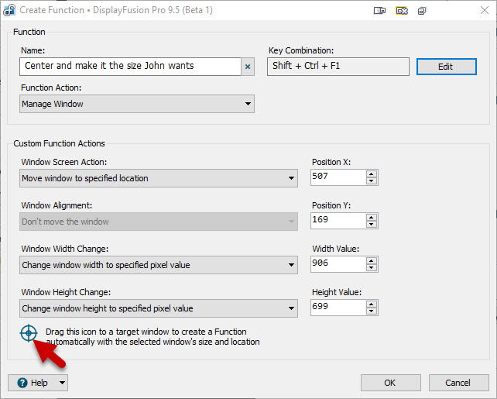
Task: Click the blue question mark Help icon
Action: [x=22, y=383]
